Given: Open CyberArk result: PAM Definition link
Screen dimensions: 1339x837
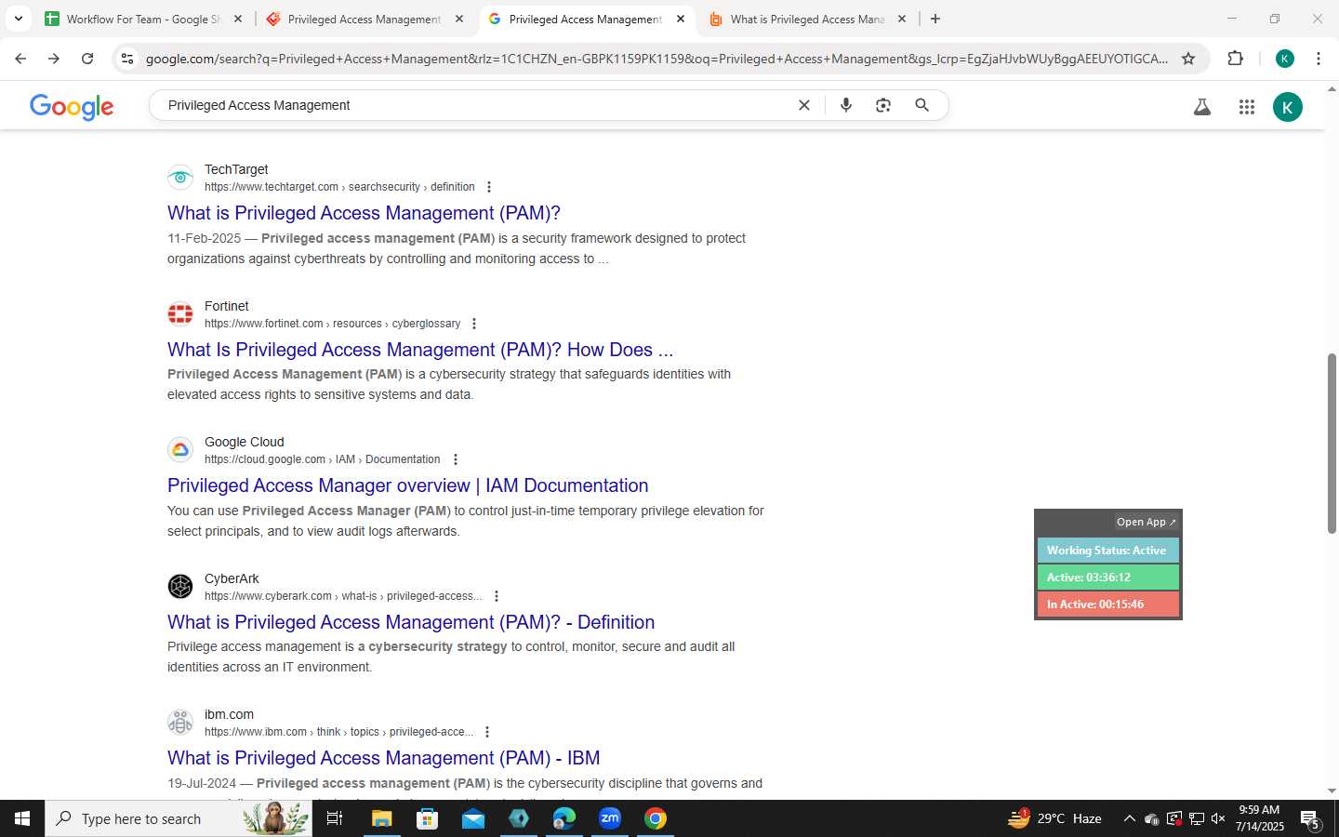Looking at the screenshot, I should point(411,622).
